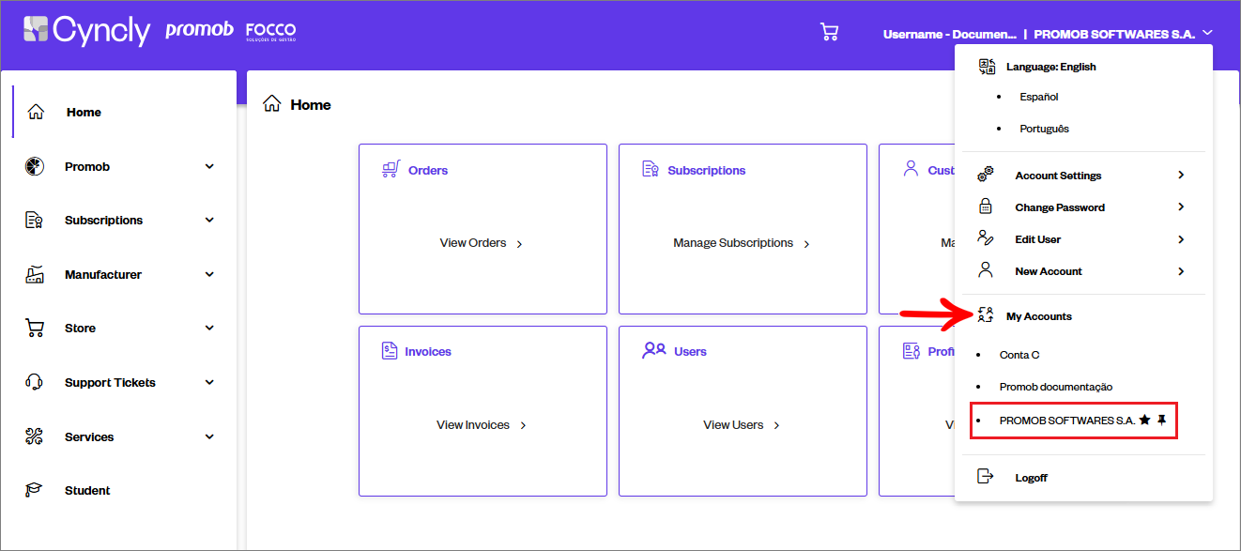Screen dimensions: 1241x551
Task: Click the Cyncly logo
Action: (86, 31)
